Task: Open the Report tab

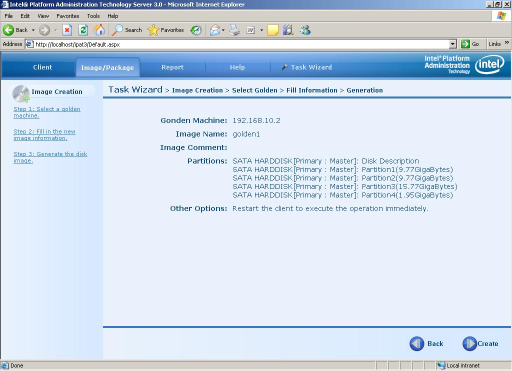Action: [x=172, y=67]
